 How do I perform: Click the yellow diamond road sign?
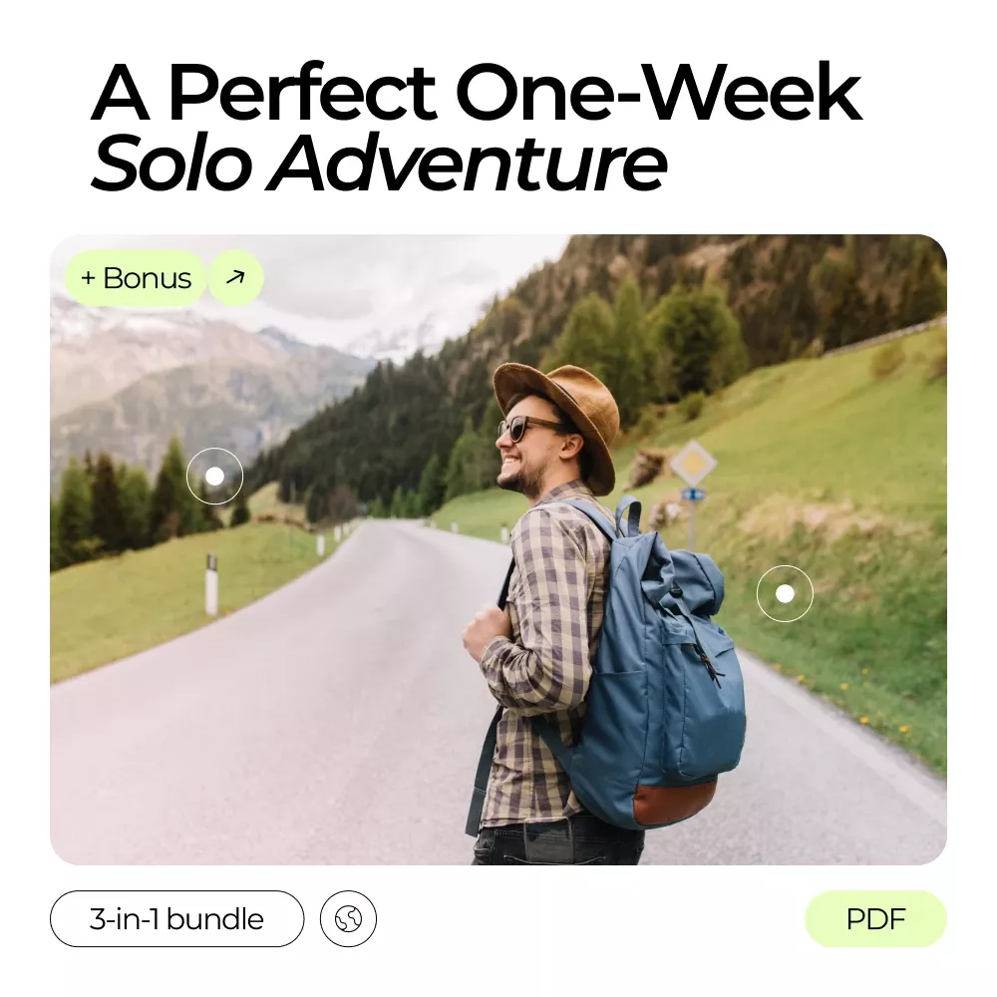coord(693,465)
